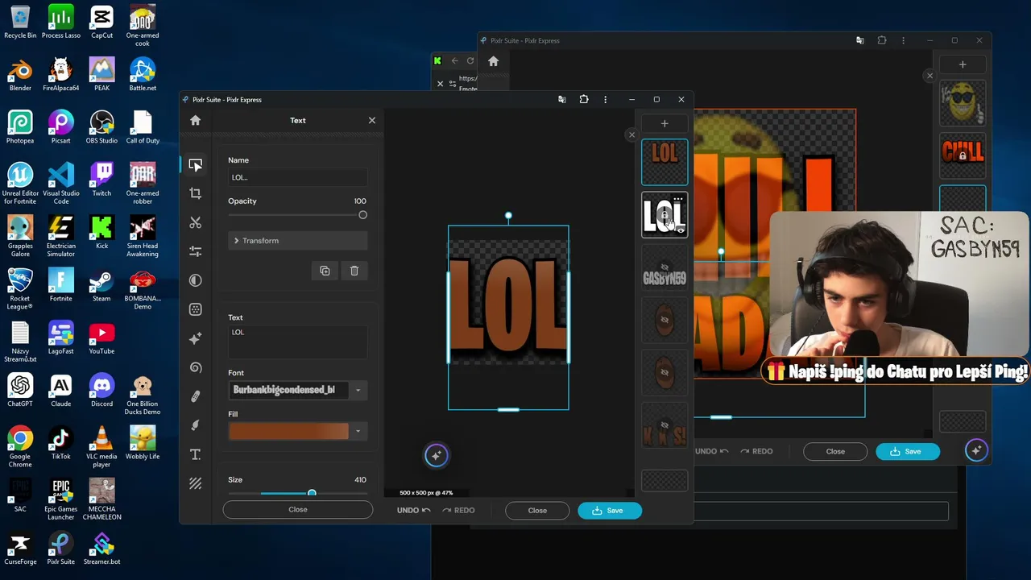Add a new layer with the plus button
Viewport: 1031px width, 580px height.
[x=665, y=123]
